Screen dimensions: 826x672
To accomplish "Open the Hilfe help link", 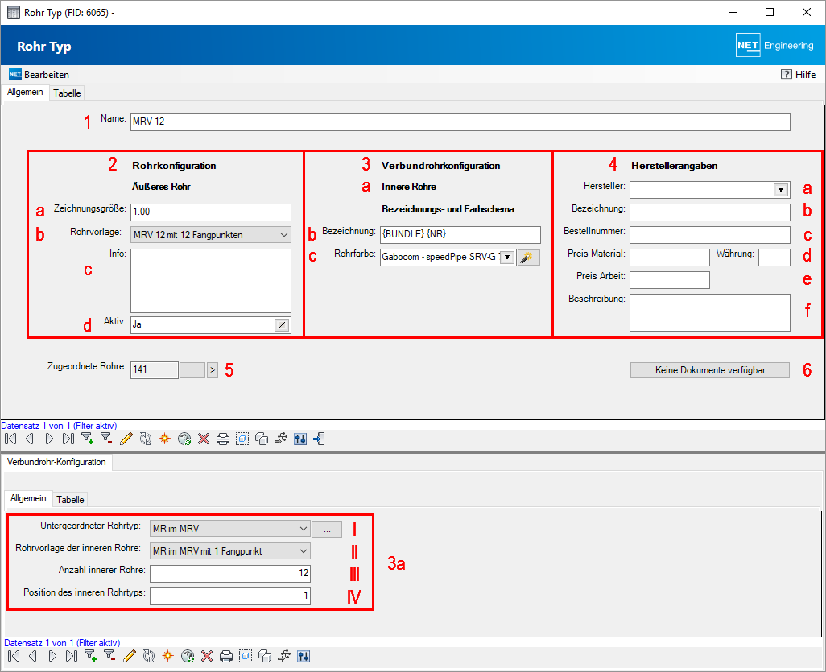I will tap(798, 74).
